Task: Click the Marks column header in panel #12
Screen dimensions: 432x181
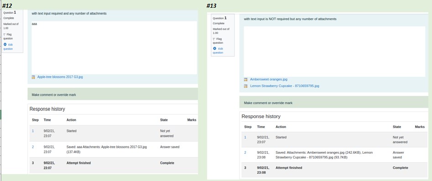Action: click(x=192, y=120)
